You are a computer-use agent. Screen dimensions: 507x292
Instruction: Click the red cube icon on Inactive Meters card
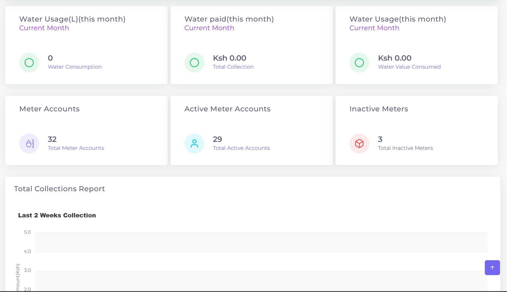359,143
